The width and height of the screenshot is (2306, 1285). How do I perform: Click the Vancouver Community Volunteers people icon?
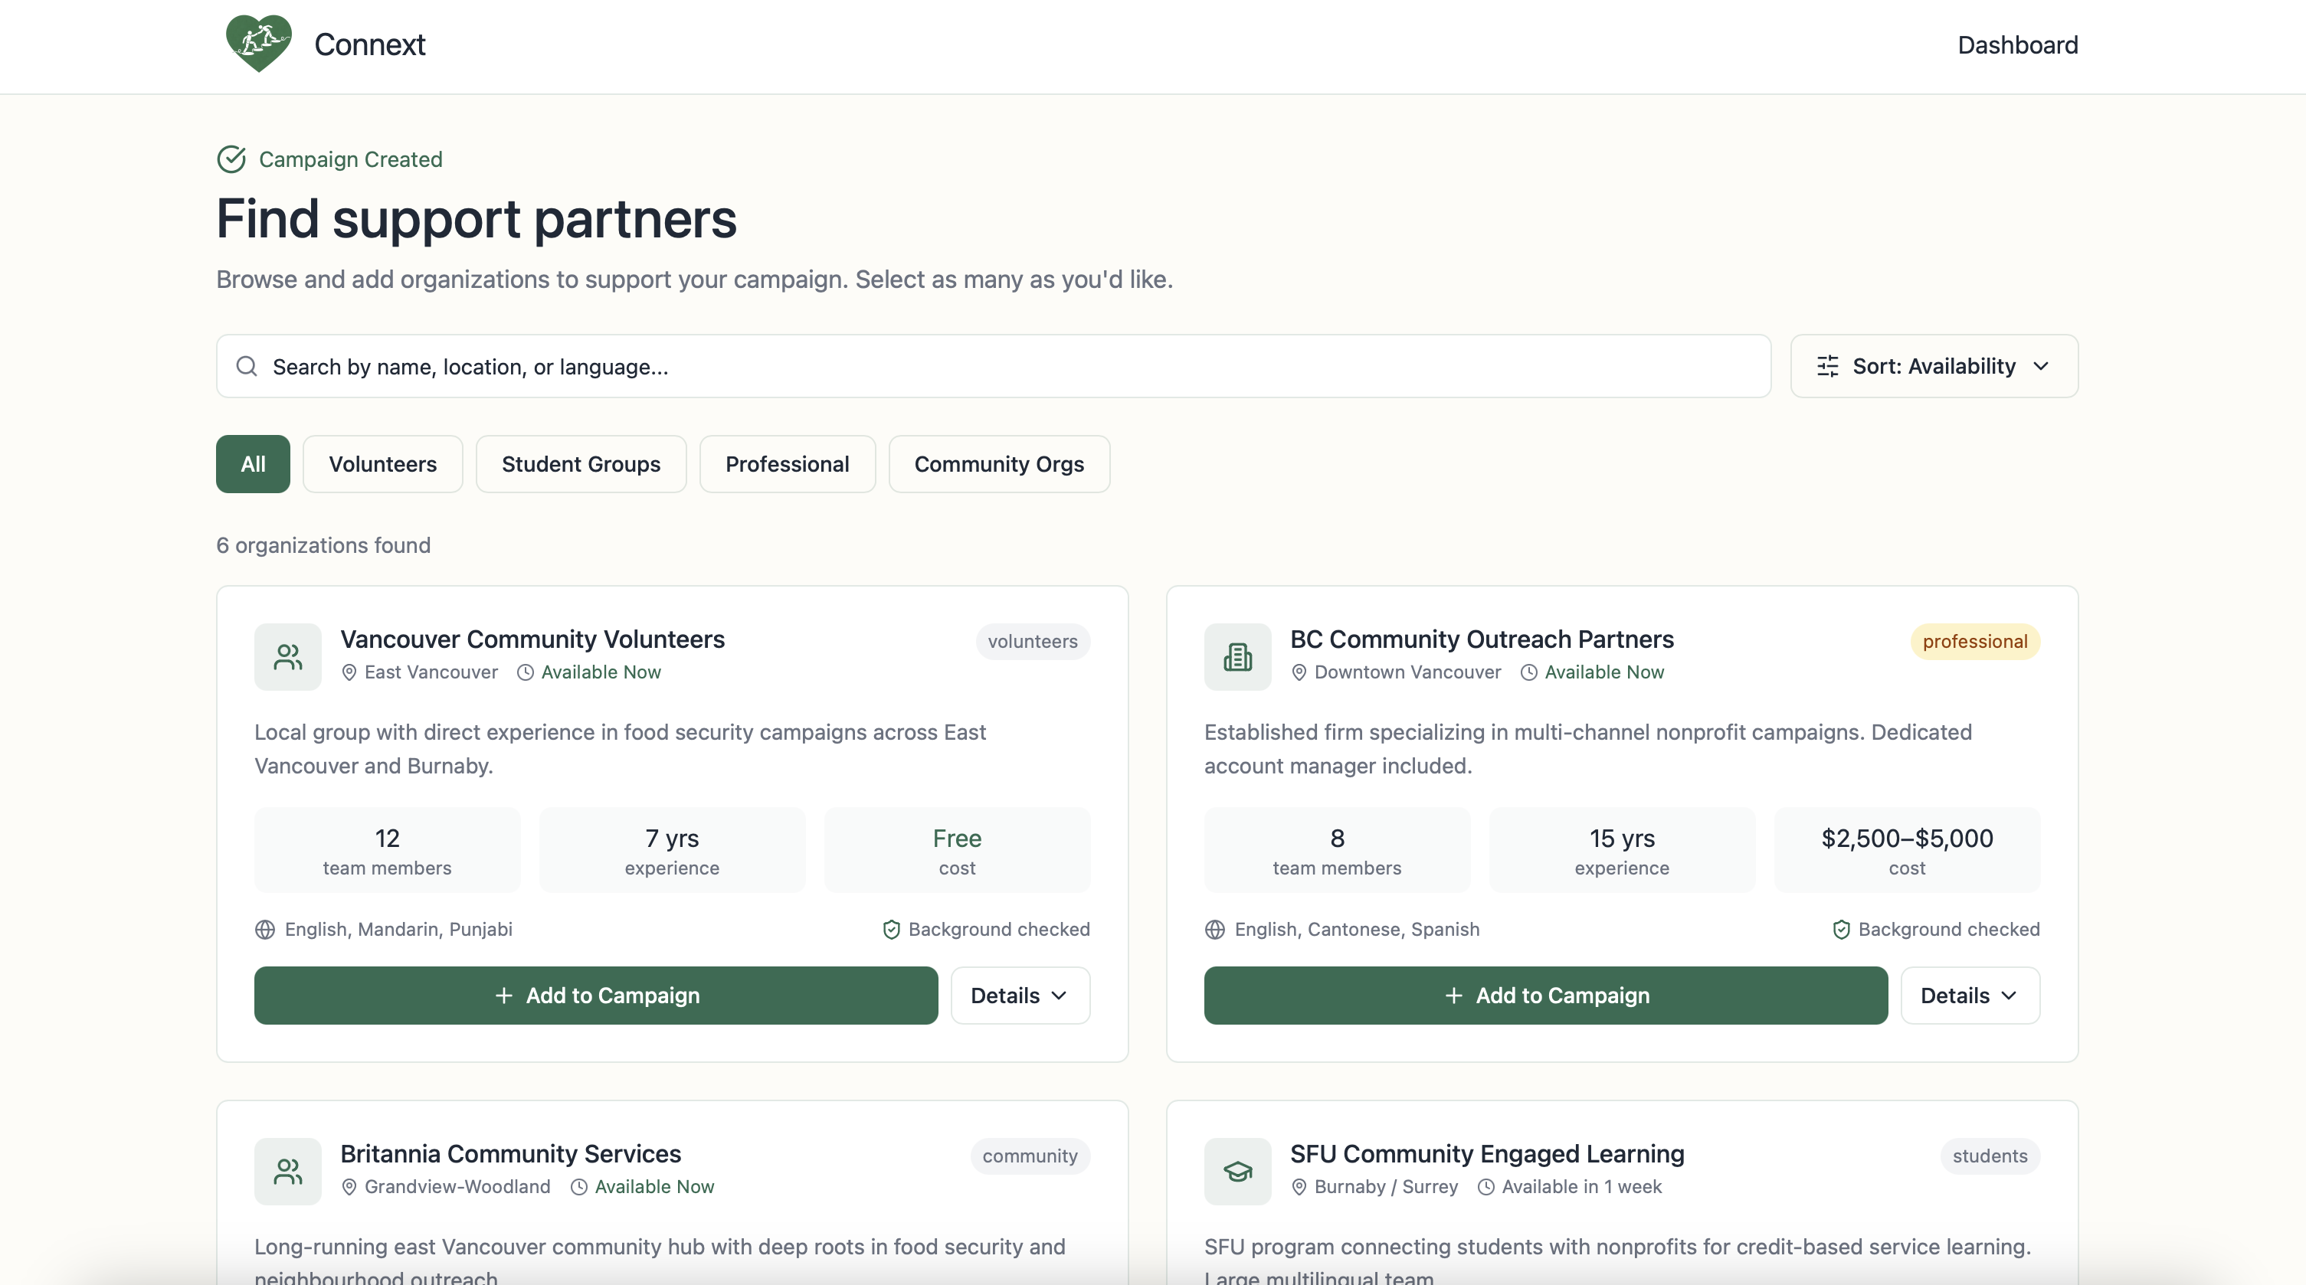[x=287, y=657]
